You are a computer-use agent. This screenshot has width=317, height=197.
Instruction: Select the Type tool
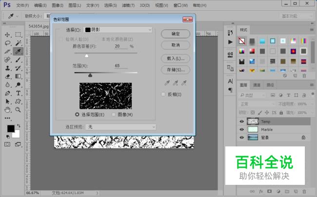18,93
